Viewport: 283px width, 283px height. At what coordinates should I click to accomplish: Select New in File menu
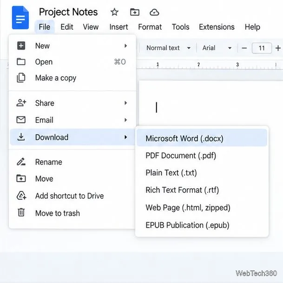coord(72,46)
